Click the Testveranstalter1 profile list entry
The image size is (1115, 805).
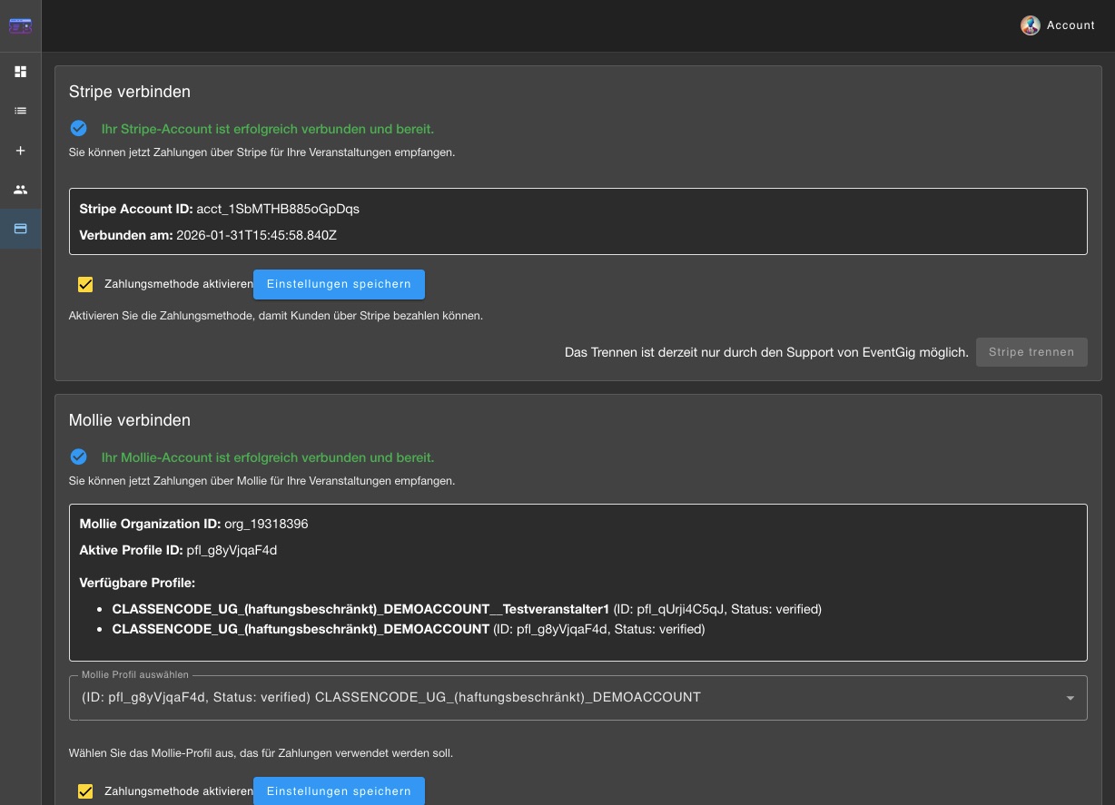[x=360, y=609]
